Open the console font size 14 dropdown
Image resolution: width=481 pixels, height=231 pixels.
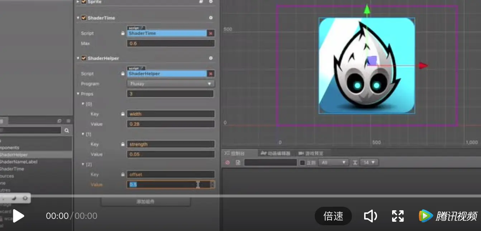tap(369, 162)
